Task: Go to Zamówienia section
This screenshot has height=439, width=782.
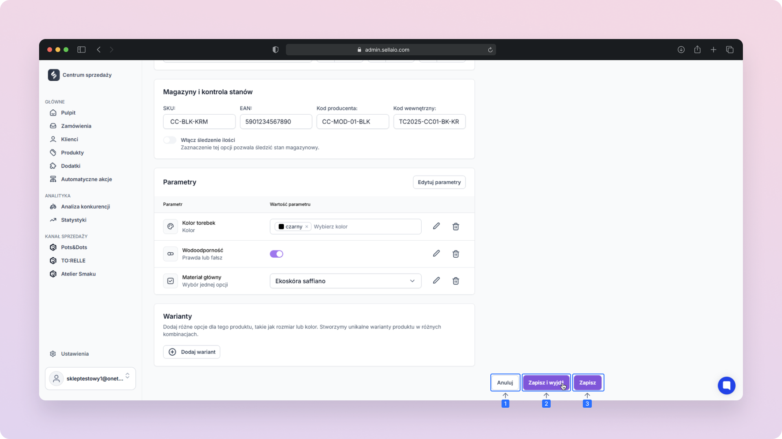Action: click(x=76, y=126)
